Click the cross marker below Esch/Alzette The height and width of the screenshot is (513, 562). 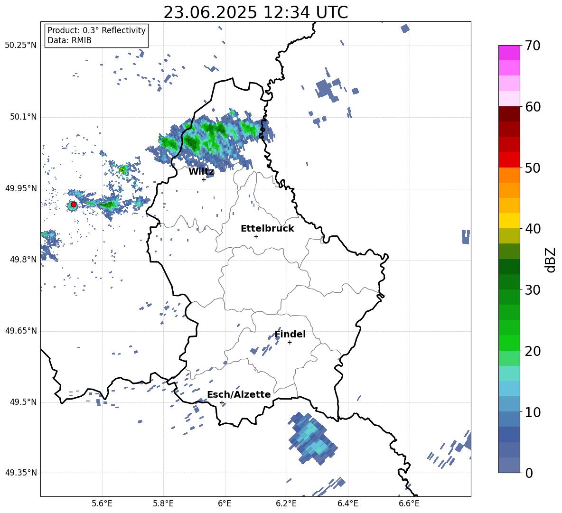[222, 402]
